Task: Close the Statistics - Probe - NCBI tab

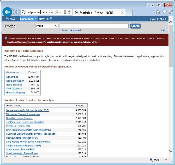Action: [x=122, y=13]
